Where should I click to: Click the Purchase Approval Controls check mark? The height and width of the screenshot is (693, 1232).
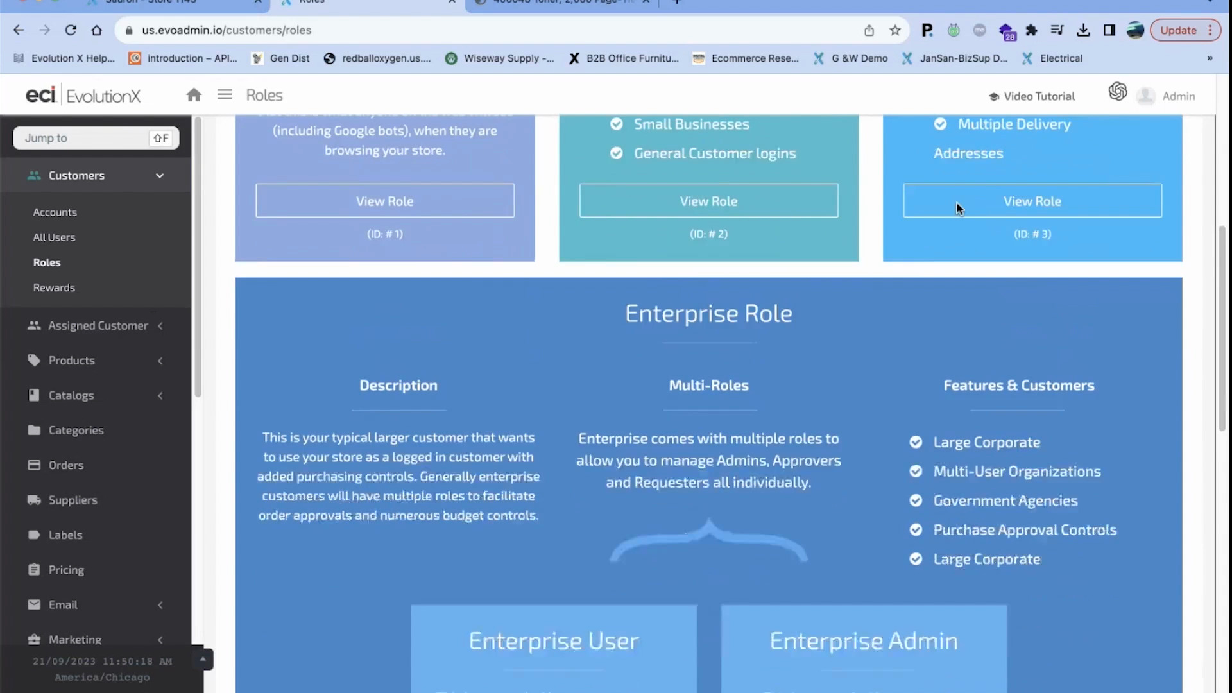(916, 530)
